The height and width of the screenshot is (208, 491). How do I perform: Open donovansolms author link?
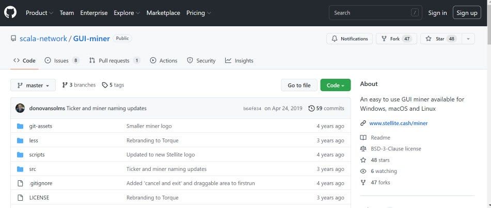[47, 108]
